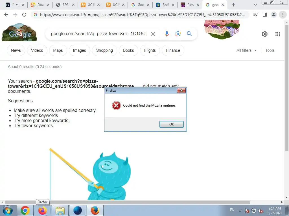289x216 pixels.
Task: Toggle the Chrome side panel
Action: pos(265,15)
